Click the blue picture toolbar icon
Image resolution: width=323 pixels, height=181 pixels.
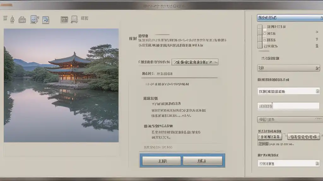point(46,20)
